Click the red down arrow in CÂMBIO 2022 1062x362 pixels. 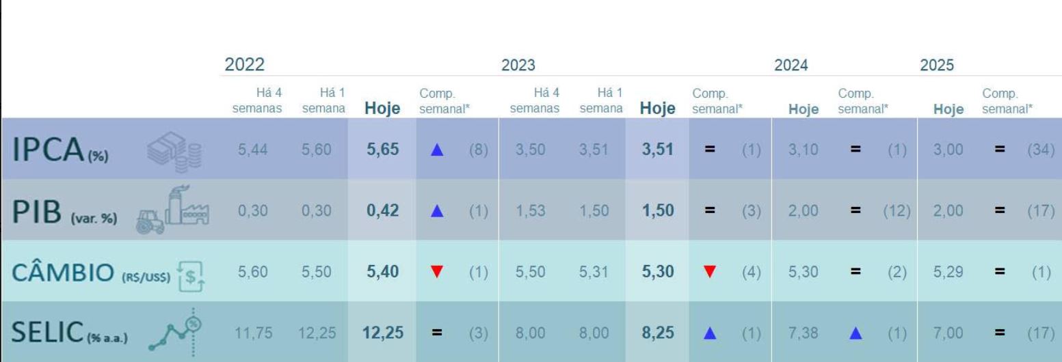point(438,272)
